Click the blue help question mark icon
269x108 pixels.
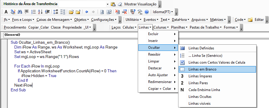[x=146, y=12]
